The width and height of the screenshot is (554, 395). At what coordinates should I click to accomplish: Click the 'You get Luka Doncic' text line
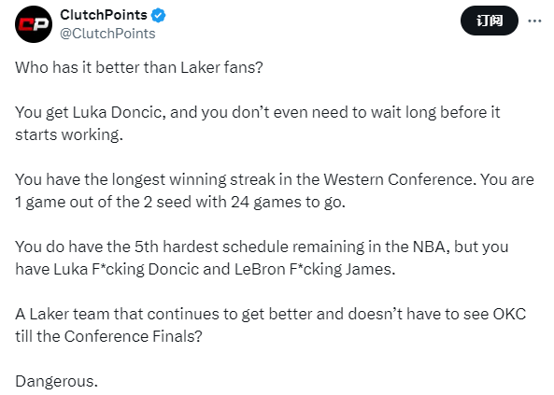point(258,112)
